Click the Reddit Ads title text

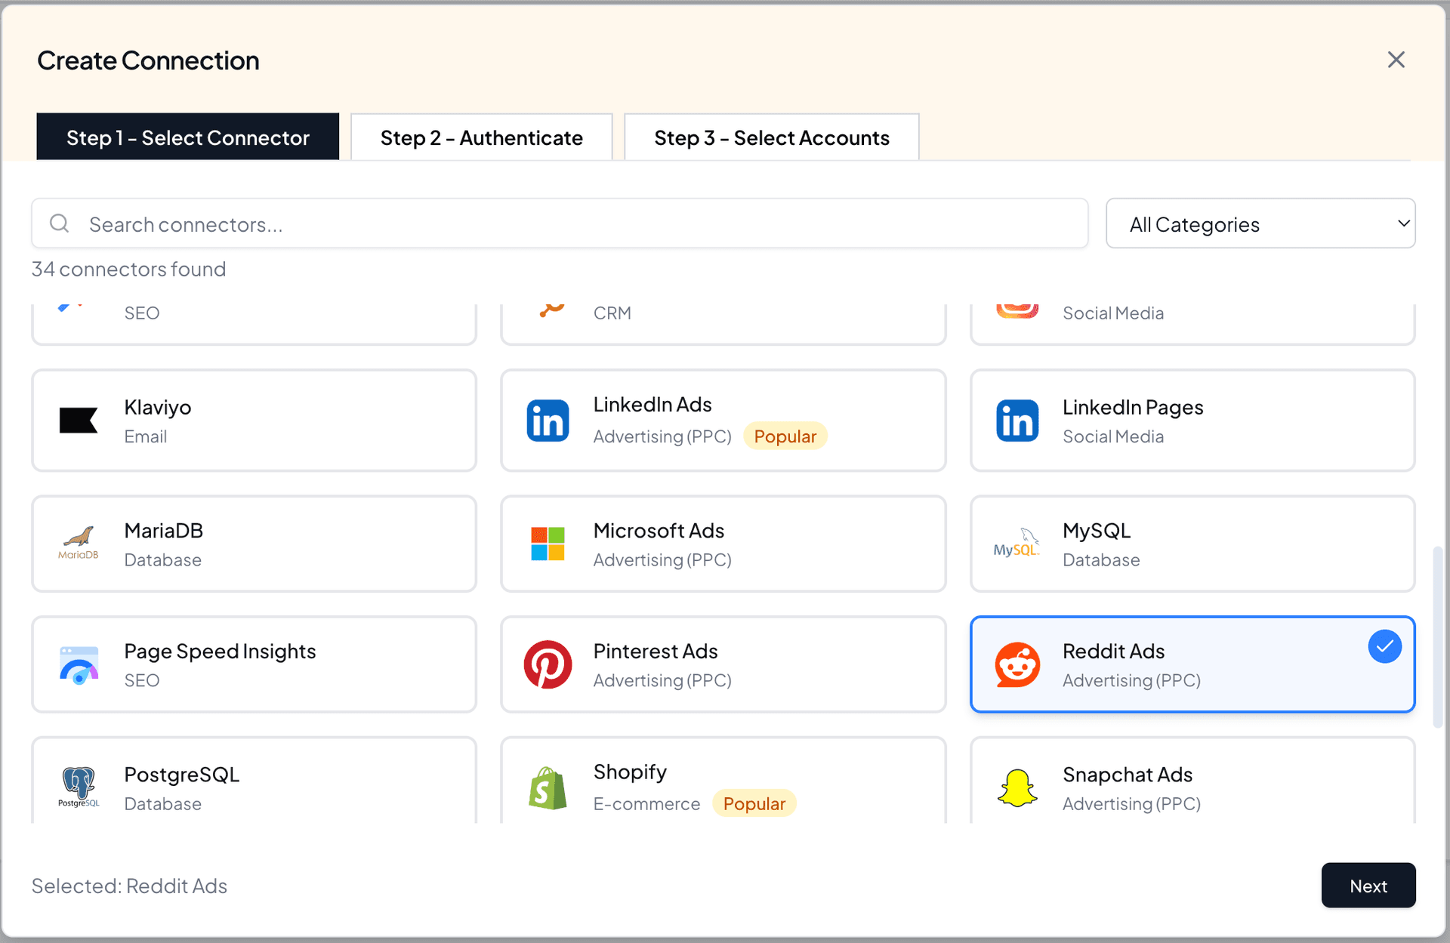(1113, 651)
